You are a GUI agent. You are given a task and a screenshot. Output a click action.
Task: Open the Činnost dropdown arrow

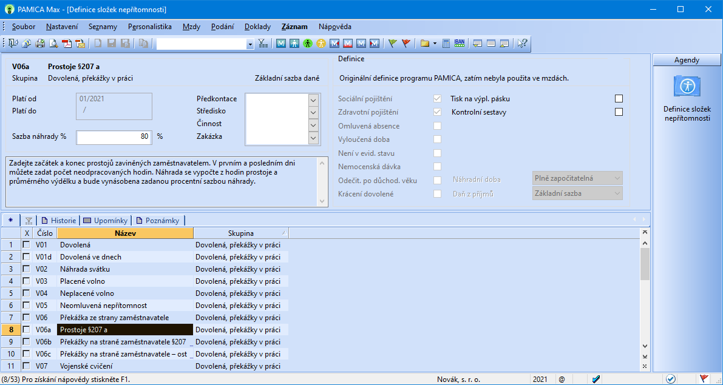pos(314,125)
